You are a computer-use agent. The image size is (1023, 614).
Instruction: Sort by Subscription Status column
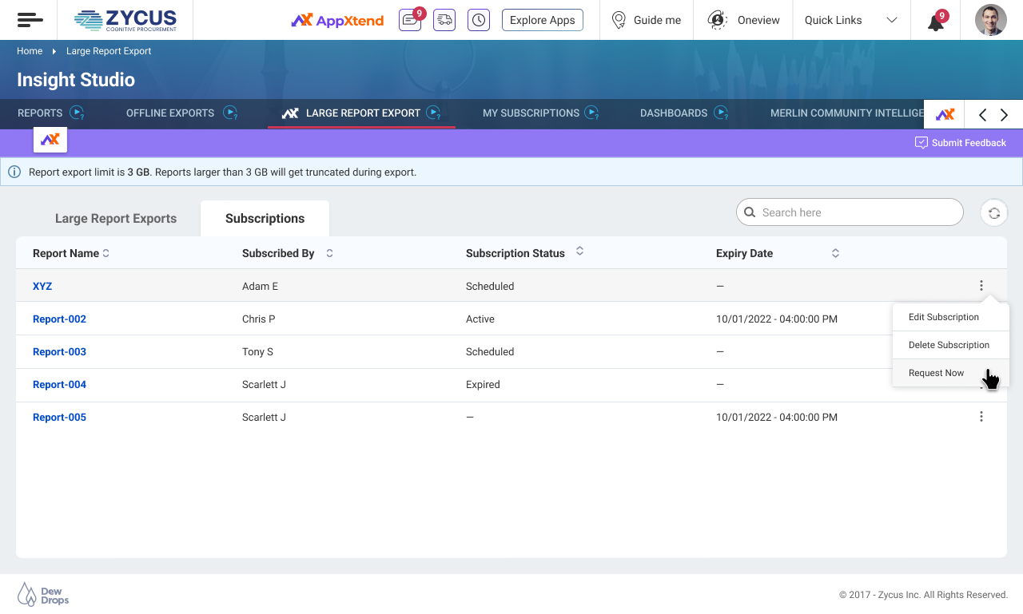579,252
